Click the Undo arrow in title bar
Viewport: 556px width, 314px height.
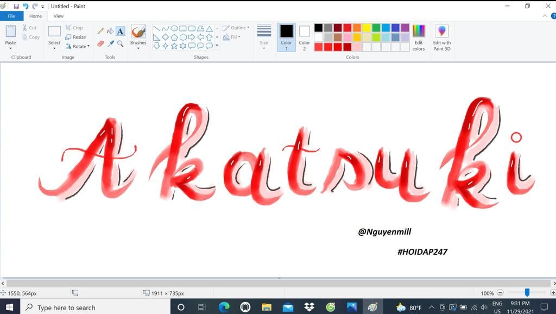coord(25,6)
